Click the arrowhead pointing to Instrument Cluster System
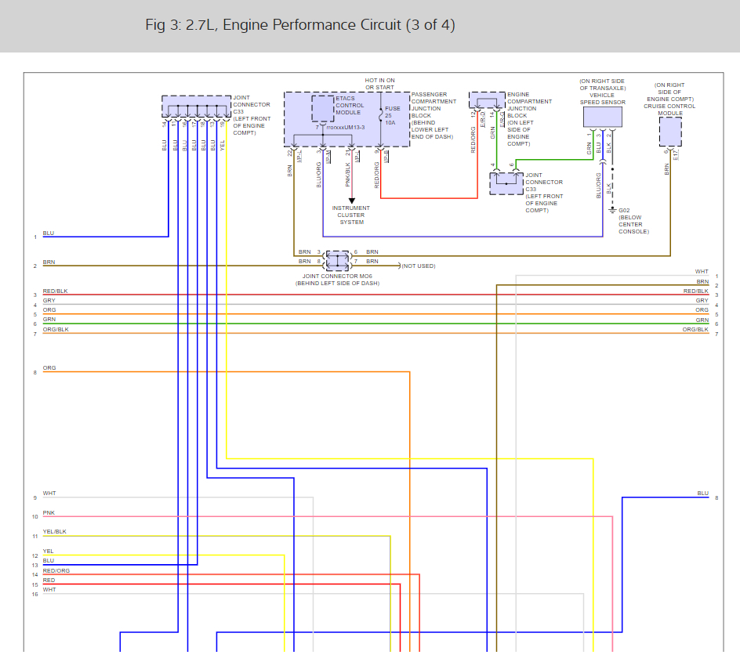The width and height of the screenshot is (740, 662). click(x=352, y=201)
